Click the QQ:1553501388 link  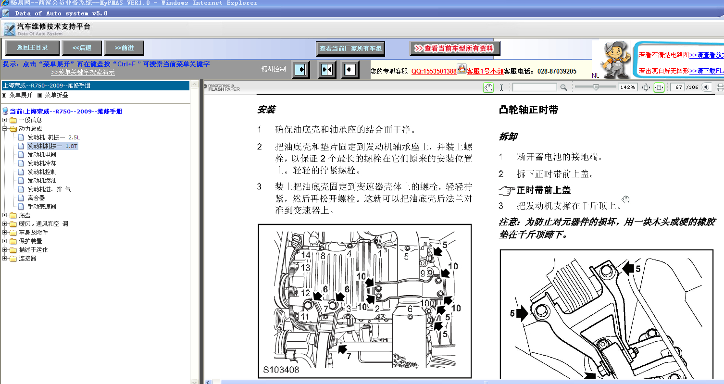pyautogui.click(x=434, y=71)
